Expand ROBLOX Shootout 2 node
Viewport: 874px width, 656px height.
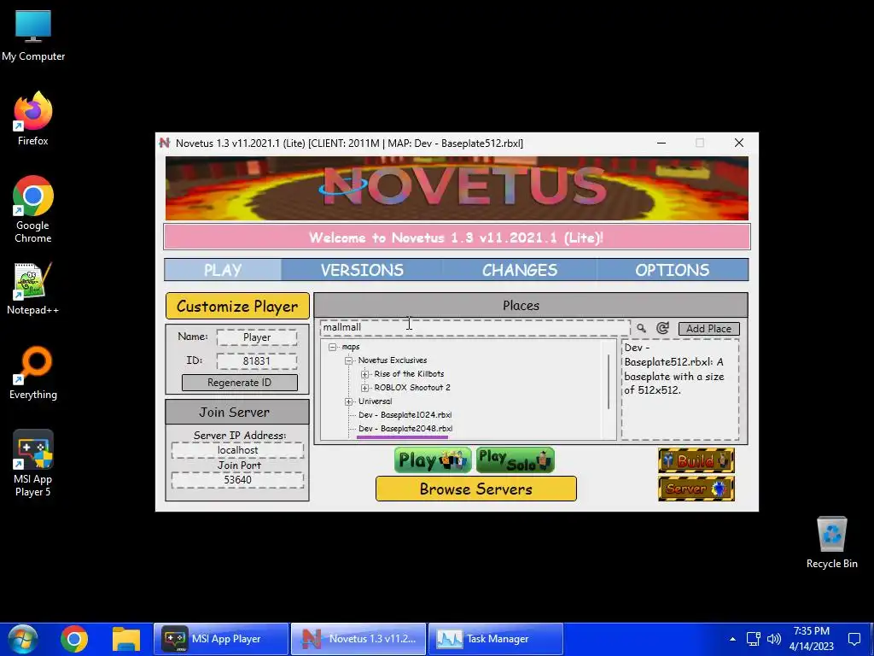click(x=365, y=388)
